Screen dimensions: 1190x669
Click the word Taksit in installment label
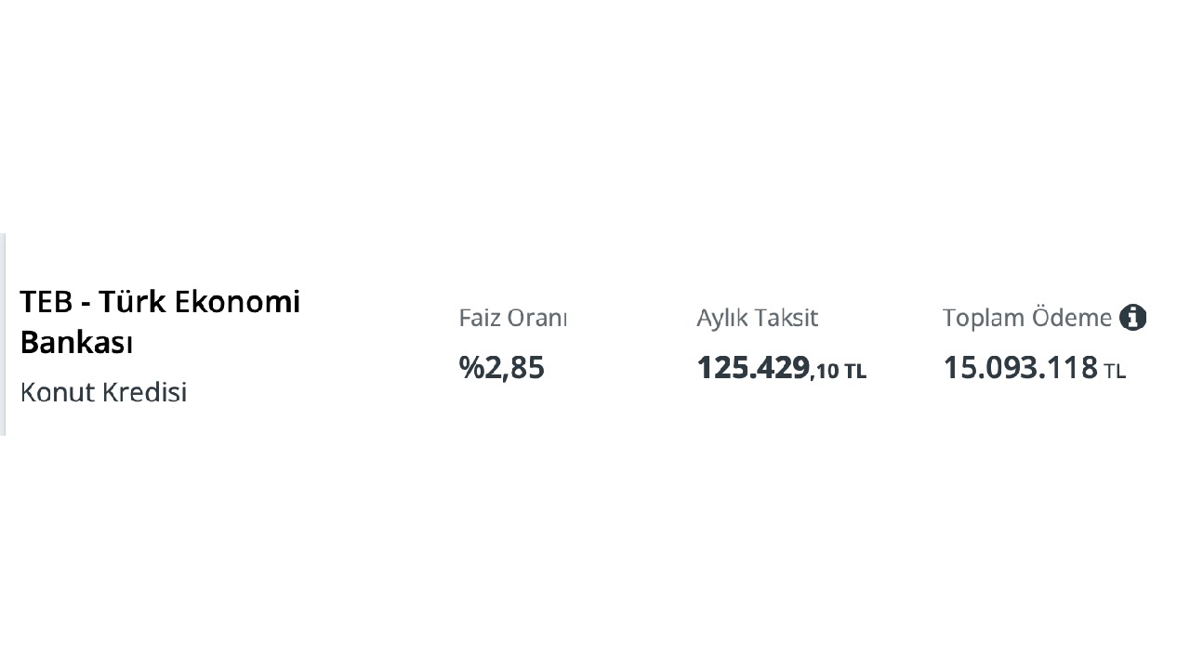(x=787, y=318)
